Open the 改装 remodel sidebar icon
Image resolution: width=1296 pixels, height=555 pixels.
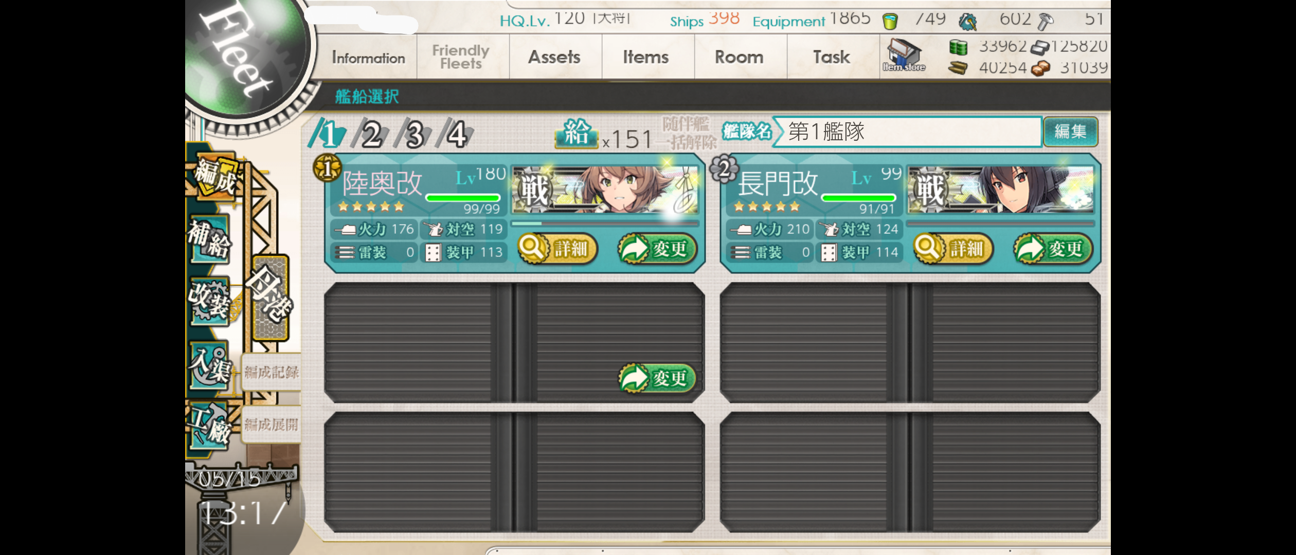pos(210,303)
